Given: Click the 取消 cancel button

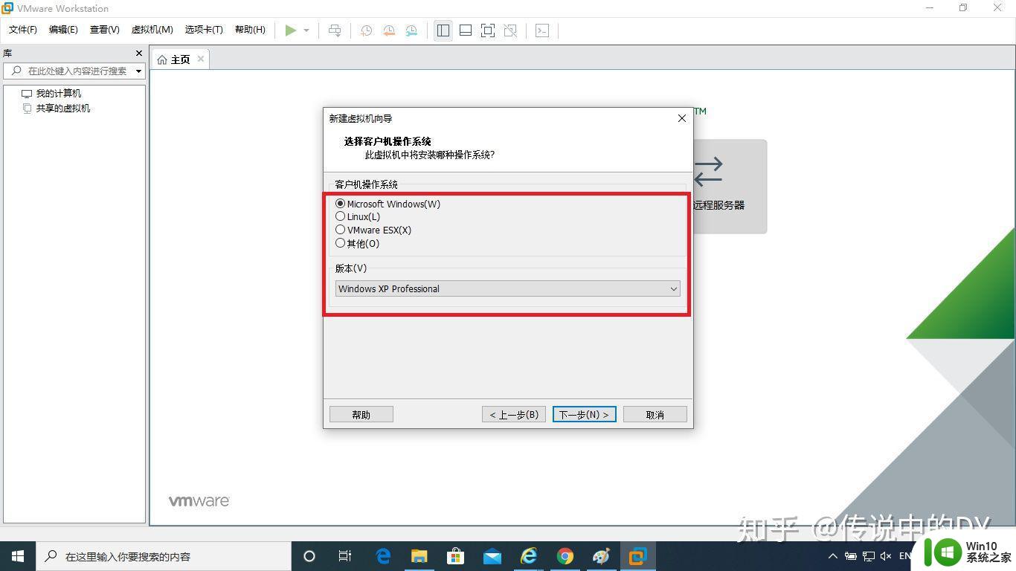Looking at the screenshot, I should click(655, 414).
